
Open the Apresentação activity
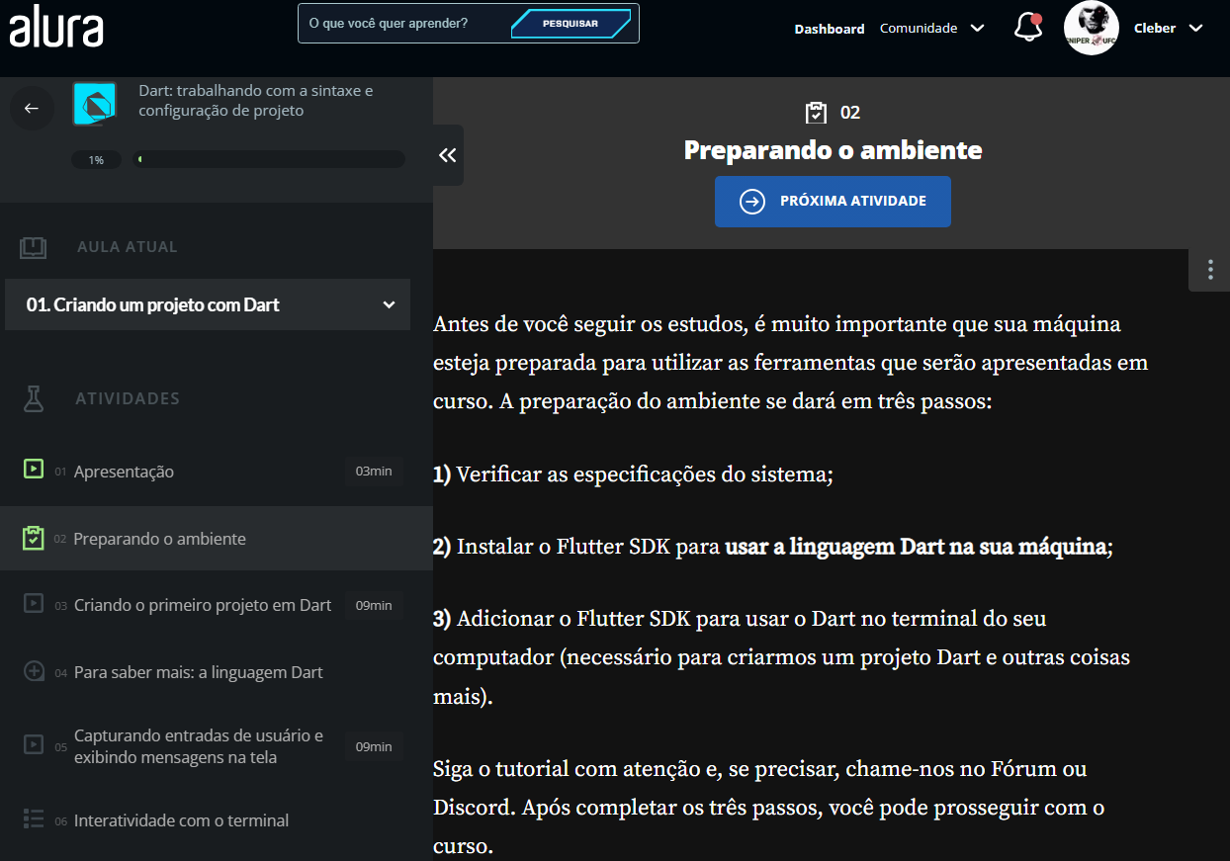217,472
